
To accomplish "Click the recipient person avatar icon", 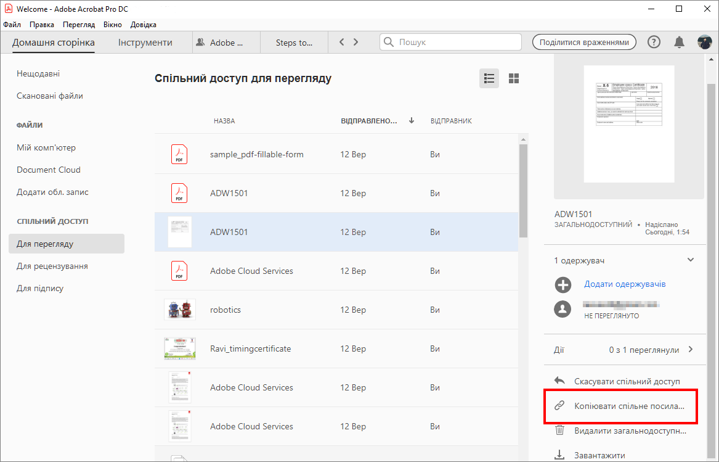I will click(x=563, y=309).
